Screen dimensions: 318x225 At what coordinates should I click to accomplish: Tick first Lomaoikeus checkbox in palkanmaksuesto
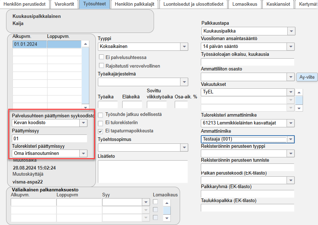155,202
